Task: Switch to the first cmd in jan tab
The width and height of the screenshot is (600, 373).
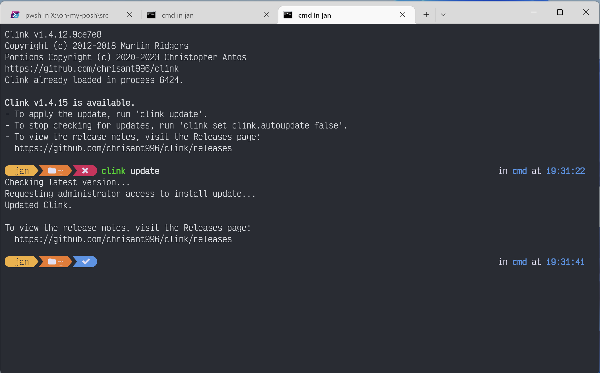Action: click(178, 15)
